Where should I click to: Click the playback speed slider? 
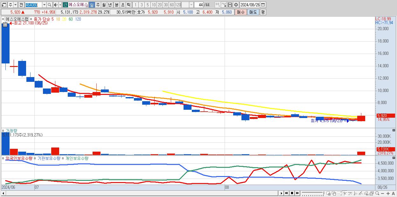click(x=313, y=193)
